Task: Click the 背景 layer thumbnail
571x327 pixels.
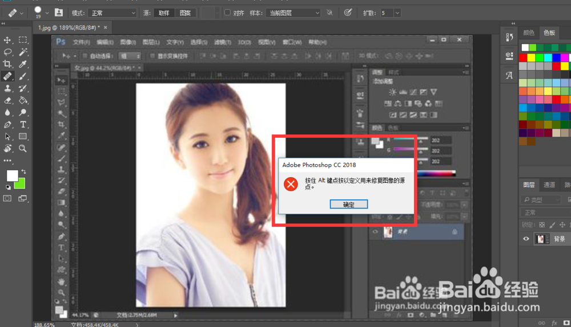Action: click(541, 239)
